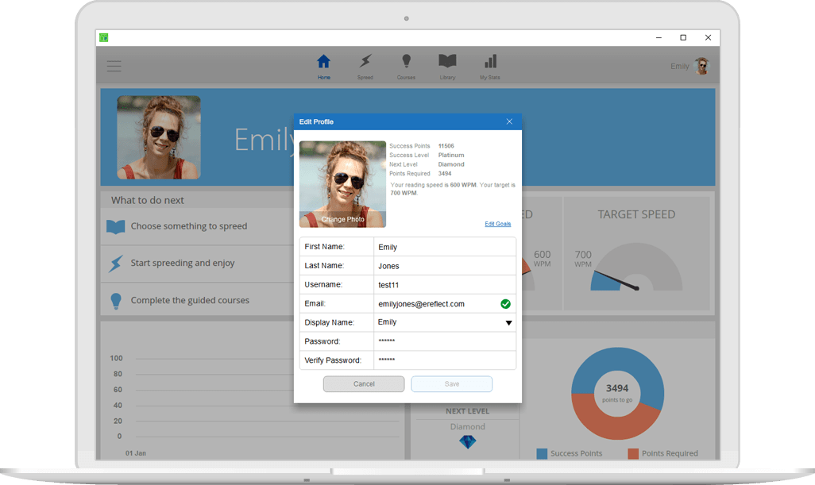Open the Library book icon
This screenshot has width=815, height=485.
tap(447, 62)
